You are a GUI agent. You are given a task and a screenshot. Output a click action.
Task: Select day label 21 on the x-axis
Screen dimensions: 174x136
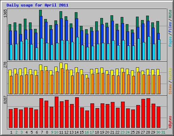112,132
